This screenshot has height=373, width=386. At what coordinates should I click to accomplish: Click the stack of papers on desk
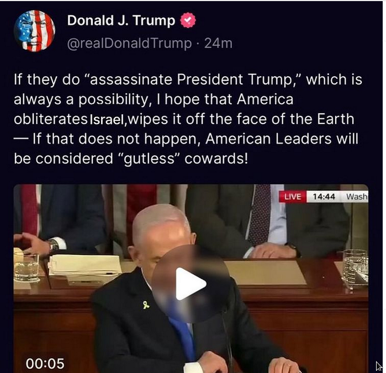tap(84, 265)
